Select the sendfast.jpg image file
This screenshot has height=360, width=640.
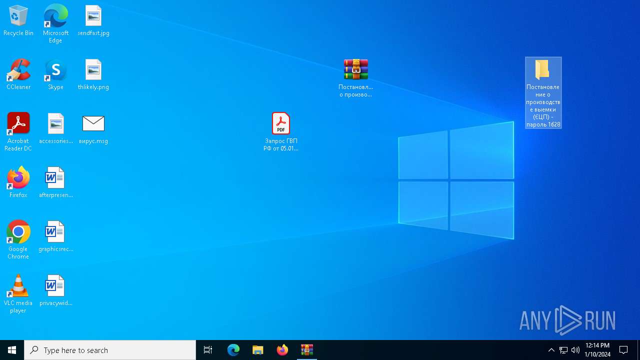[x=93, y=21]
